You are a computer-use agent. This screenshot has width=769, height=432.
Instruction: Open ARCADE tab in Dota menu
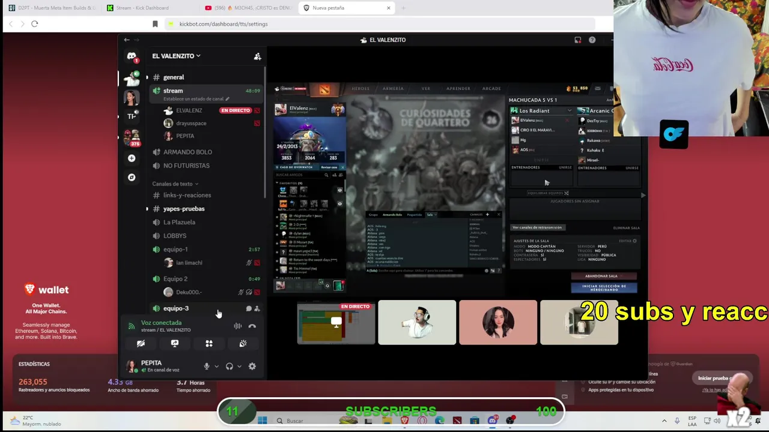pos(491,89)
